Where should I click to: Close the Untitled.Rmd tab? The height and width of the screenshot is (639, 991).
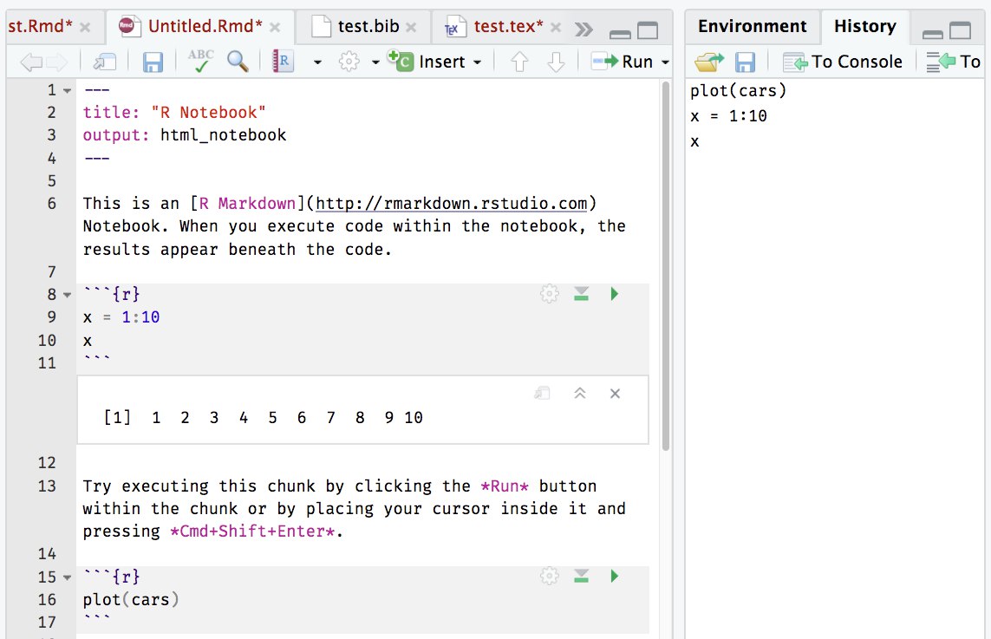(275, 27)
